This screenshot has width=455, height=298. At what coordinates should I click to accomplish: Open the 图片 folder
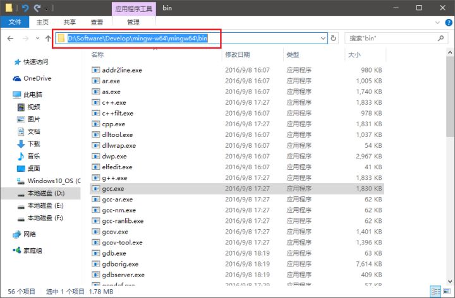(28, 119)
